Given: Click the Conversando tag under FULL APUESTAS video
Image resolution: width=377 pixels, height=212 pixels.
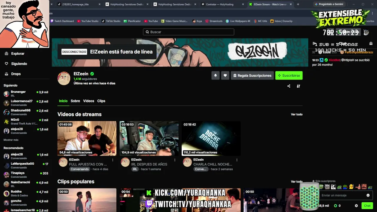Looking at the screenshot, I should (80, 169).
